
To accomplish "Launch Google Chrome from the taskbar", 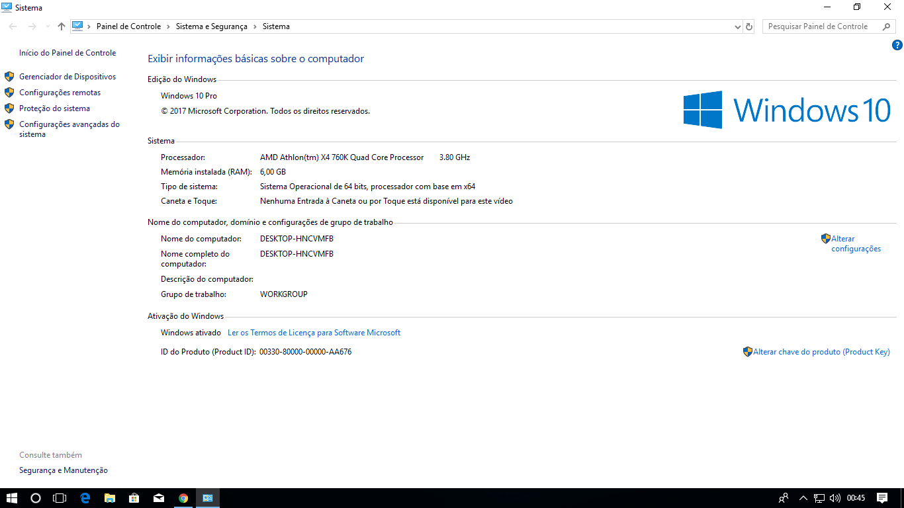I will [183, 498].
